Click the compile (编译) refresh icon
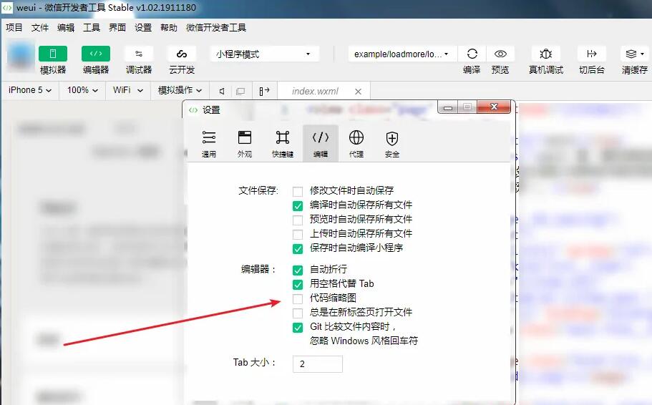This screenshot has width=652, height=405. point(472,54)
